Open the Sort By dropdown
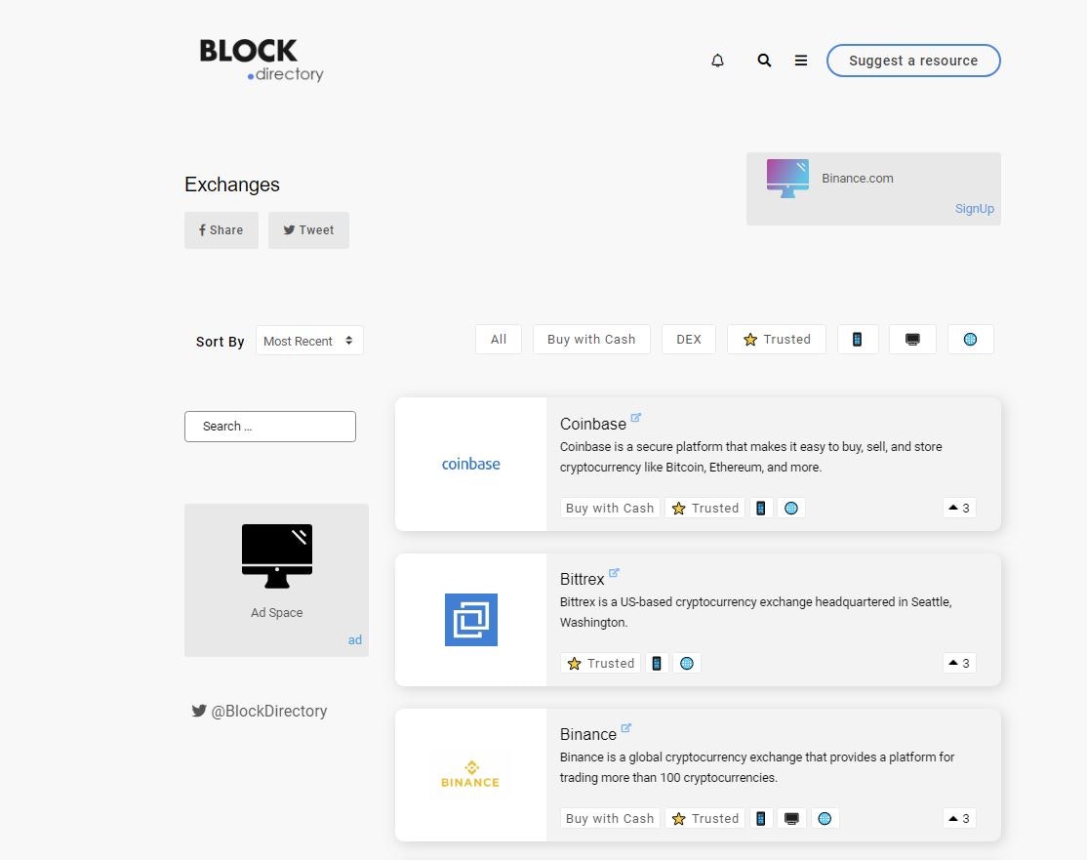This screenshot has width=1087, height=860. coord(309,340)
